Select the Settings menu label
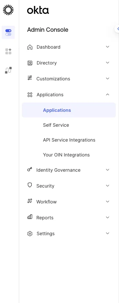 coord(46,234)
